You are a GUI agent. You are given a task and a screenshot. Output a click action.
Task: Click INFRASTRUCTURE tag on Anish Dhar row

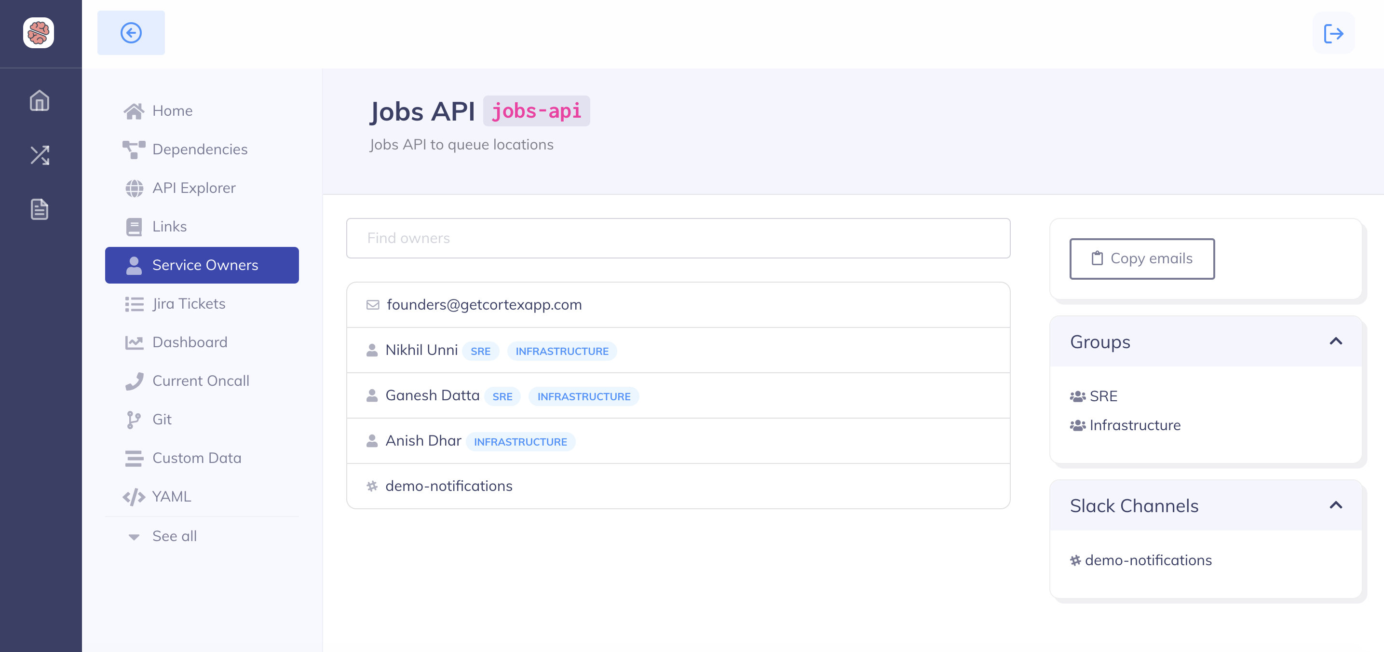click(520, 442)
